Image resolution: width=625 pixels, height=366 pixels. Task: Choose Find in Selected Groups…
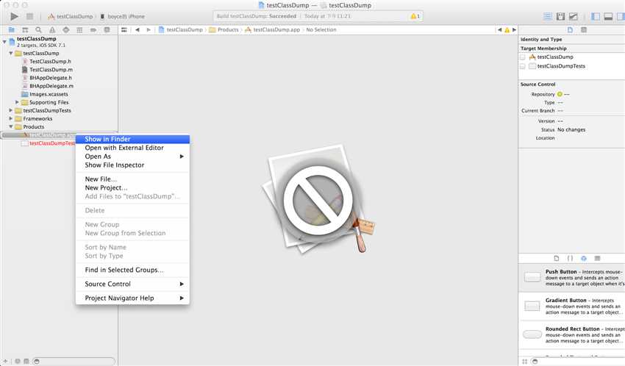[132, 270]
